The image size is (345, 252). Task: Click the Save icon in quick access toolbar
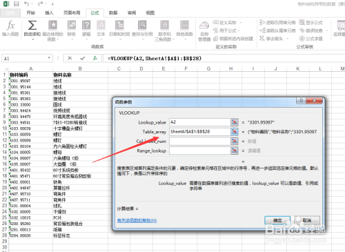pyautogui.click(x=17, y=4)
